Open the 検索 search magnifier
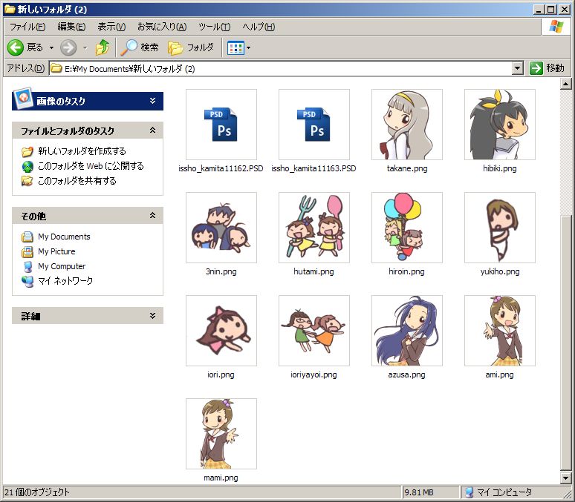 tap(140, 47)
